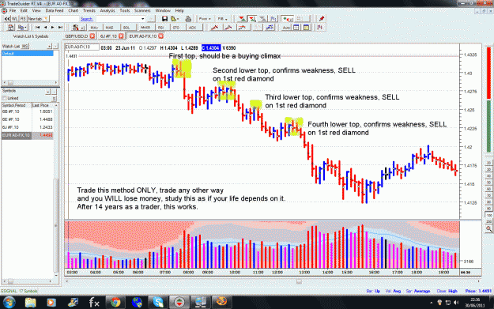Click the collapse panel '<<' button
The width and height of the screenshot is (494, 309).
pyautogui.click(x=7, y=19)
